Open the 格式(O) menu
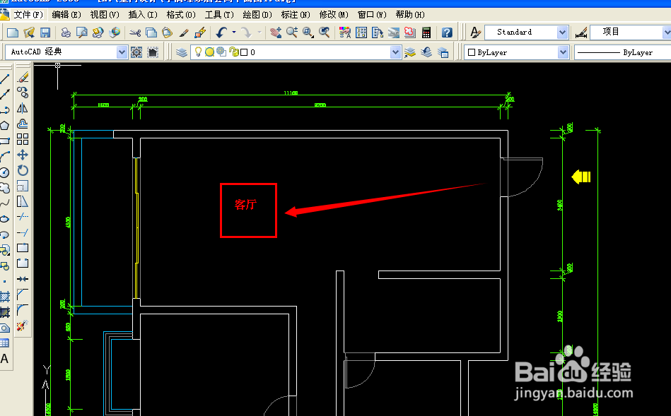The image size is (671, 416). 180,15
